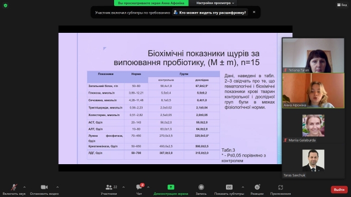Click the 'Лужна фосфатаза' row label
This screenshot has width=351, height=197.
[x=106, y=138]
